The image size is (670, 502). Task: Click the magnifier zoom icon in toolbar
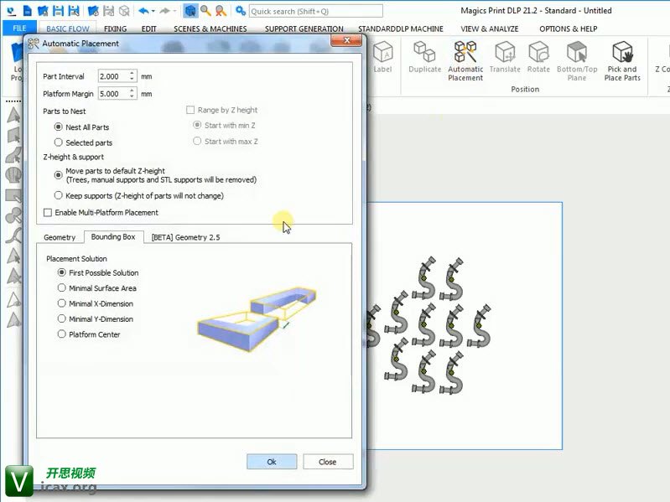click(205, 11)
